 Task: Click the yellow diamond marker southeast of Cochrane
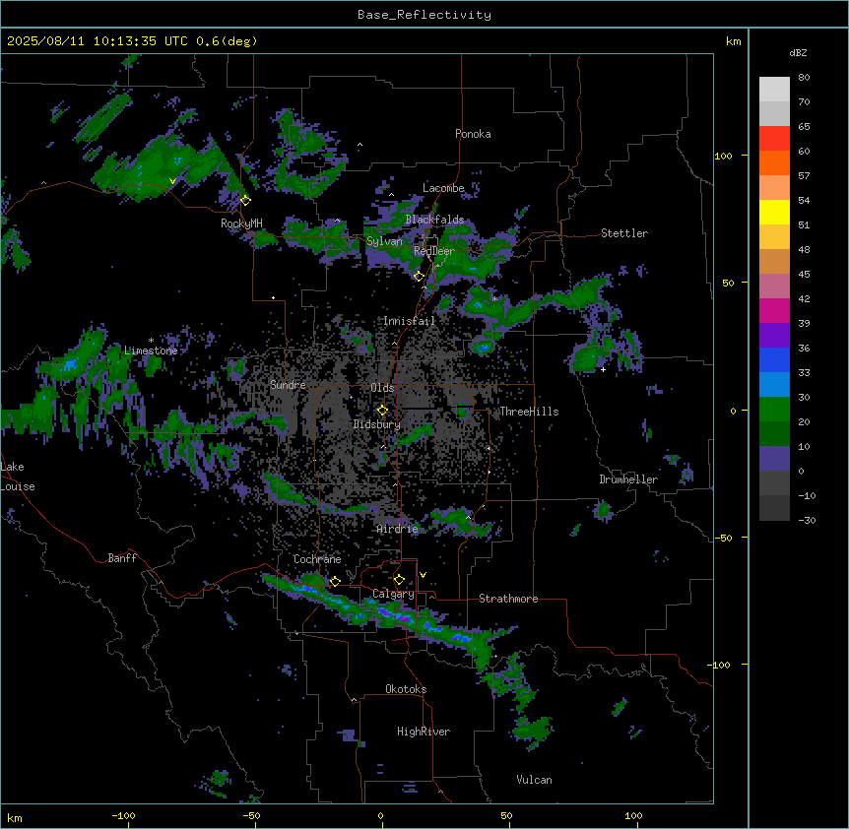coord(335,582)
